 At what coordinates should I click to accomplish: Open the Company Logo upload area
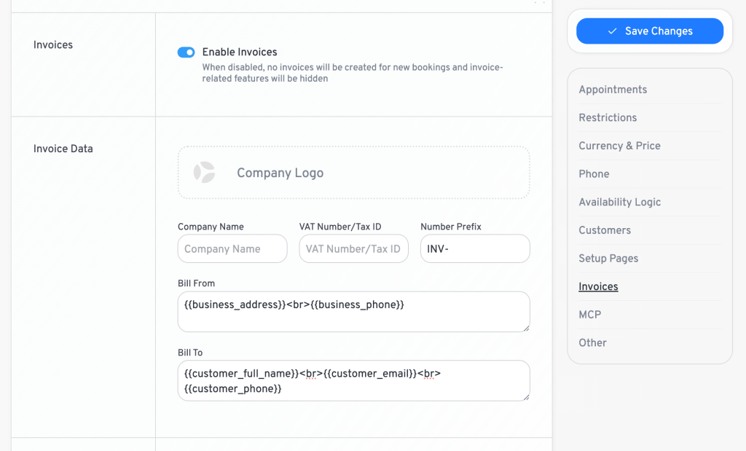click(x=353, y=172)
